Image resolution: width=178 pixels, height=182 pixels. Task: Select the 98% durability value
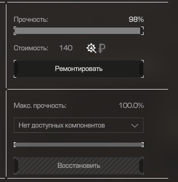[x=136, y=19]
